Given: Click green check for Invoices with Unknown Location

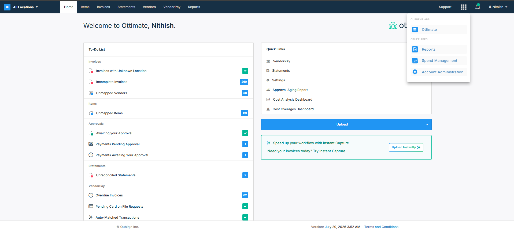Looking at the screenshot, I should click(x=245, y=71).
